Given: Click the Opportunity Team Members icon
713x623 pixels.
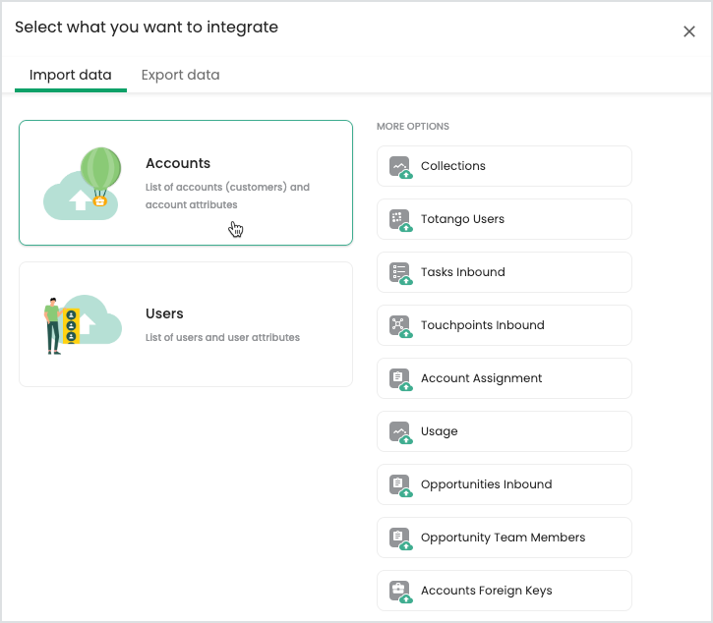Looking at the screenshot, I should coord(400,538).
